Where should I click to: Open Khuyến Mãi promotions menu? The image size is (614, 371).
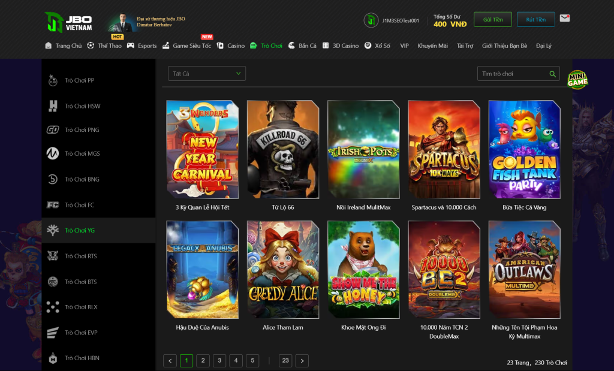tap(433, 46)
